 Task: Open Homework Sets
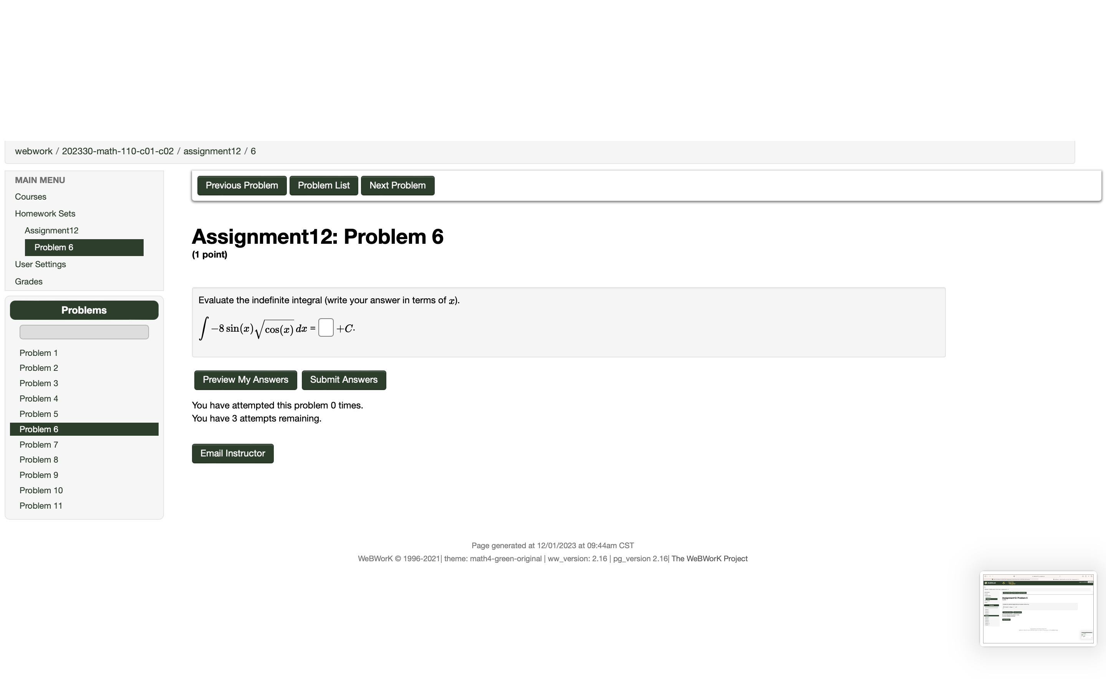45,213
